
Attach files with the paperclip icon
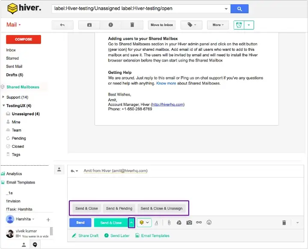(x=169, y=223)
